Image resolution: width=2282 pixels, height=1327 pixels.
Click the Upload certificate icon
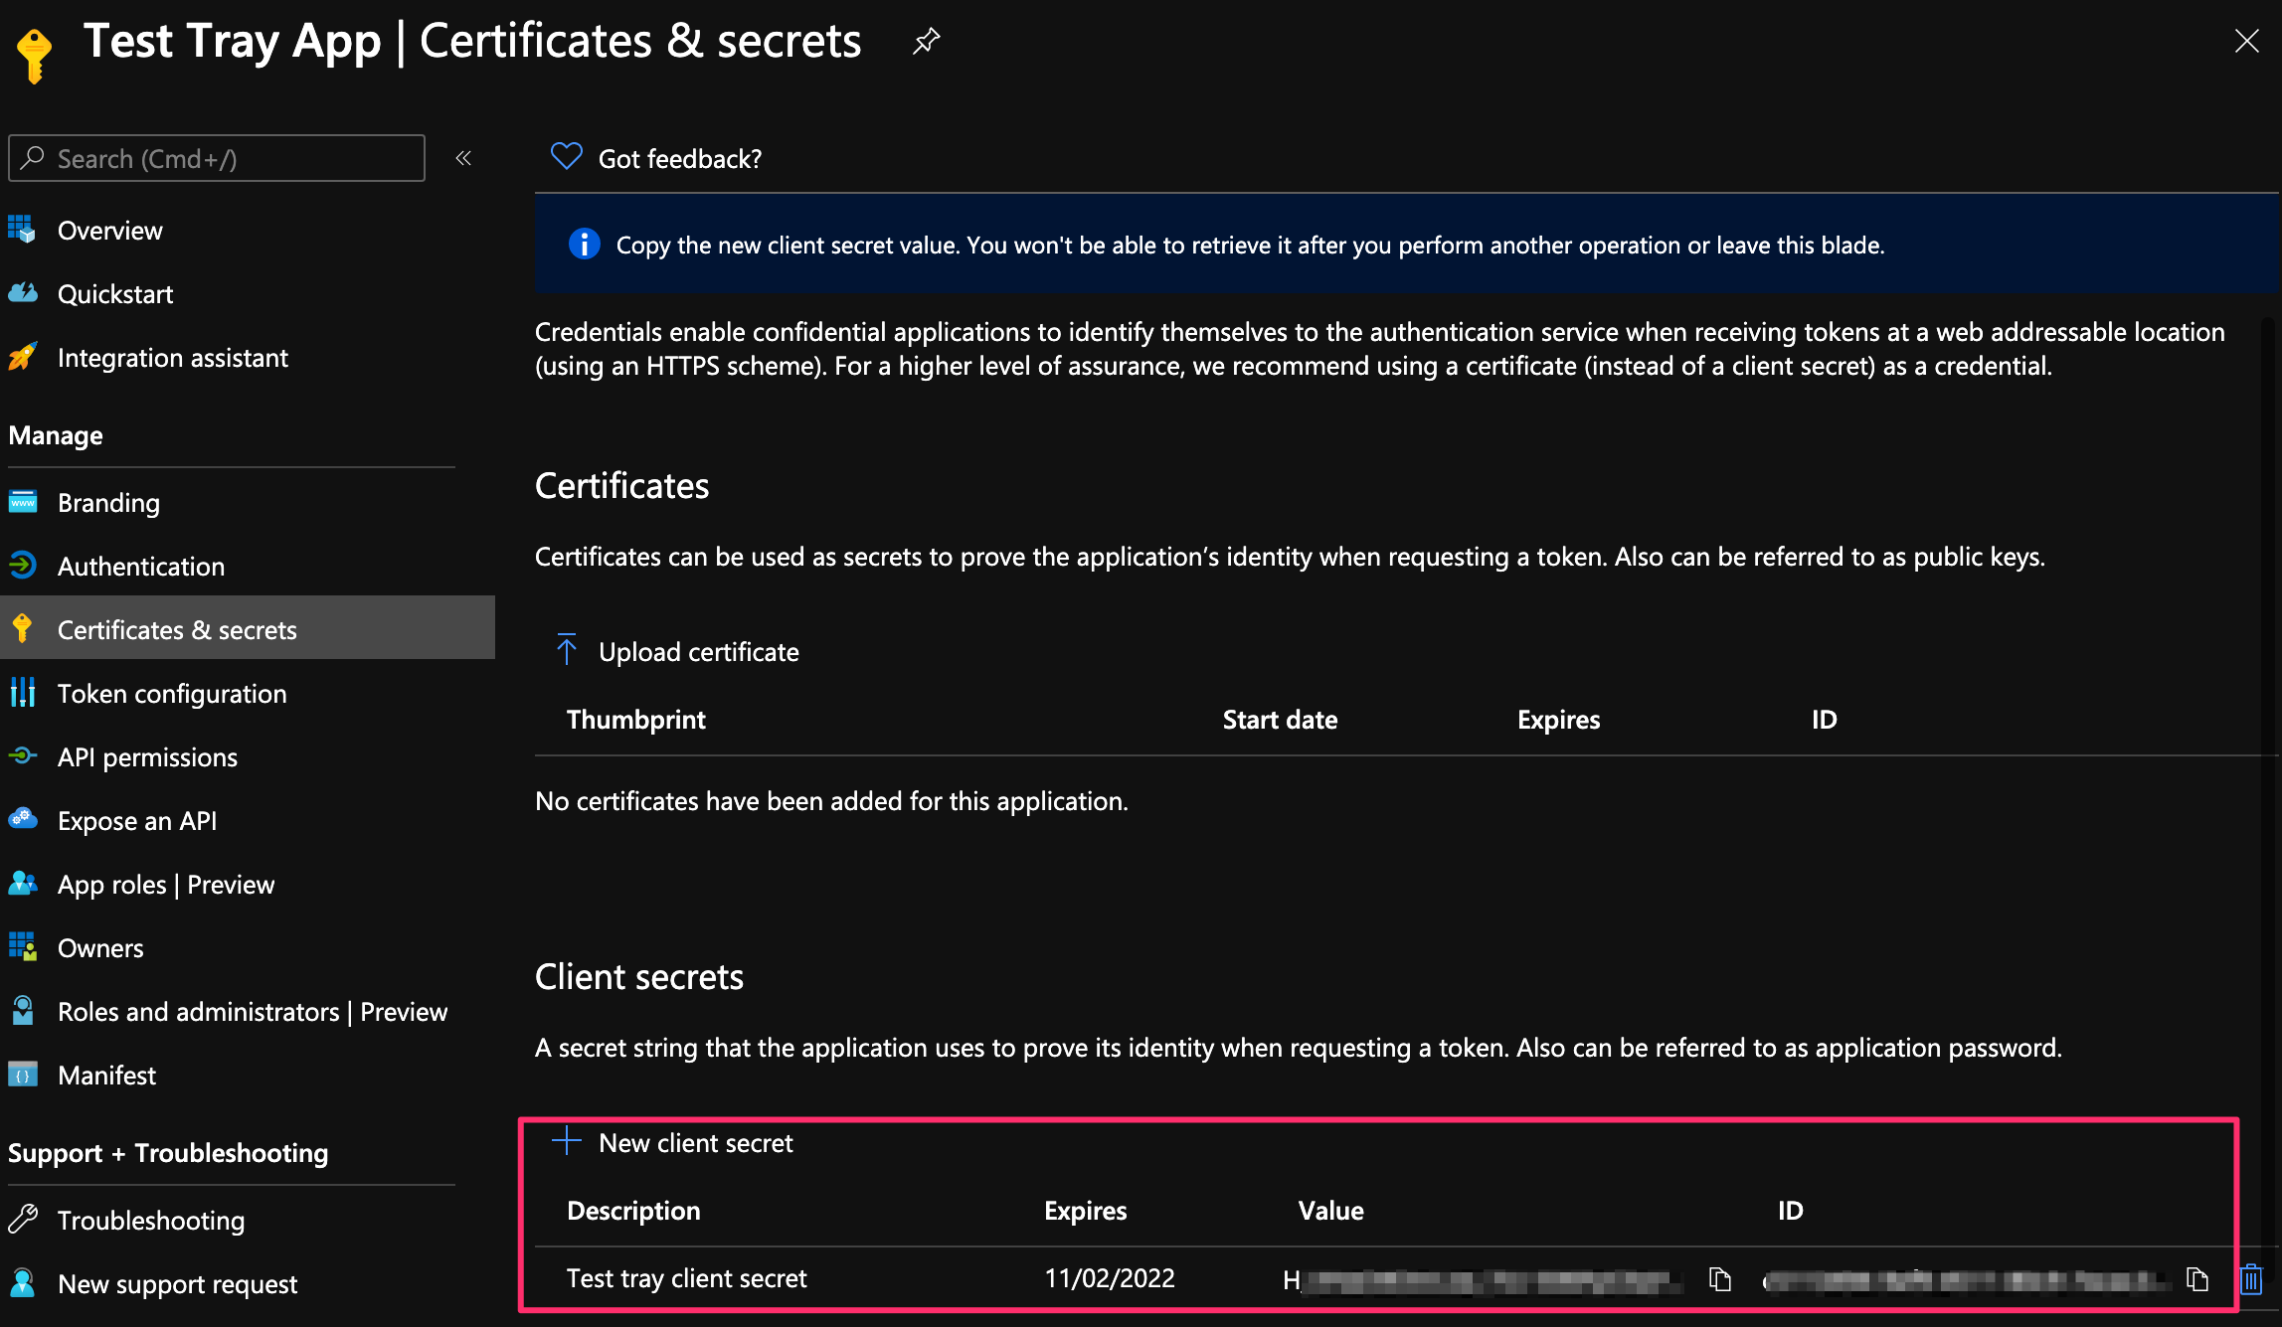[x=566, y=650]
